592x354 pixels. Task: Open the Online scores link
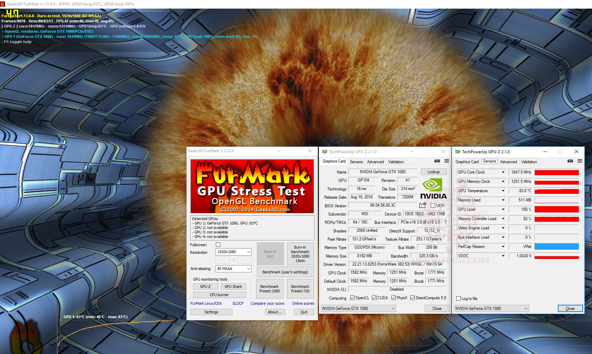303,303
